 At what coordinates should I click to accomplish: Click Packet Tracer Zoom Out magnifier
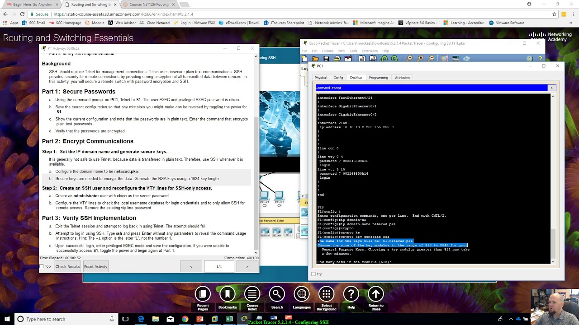click(x=431, y=59)
